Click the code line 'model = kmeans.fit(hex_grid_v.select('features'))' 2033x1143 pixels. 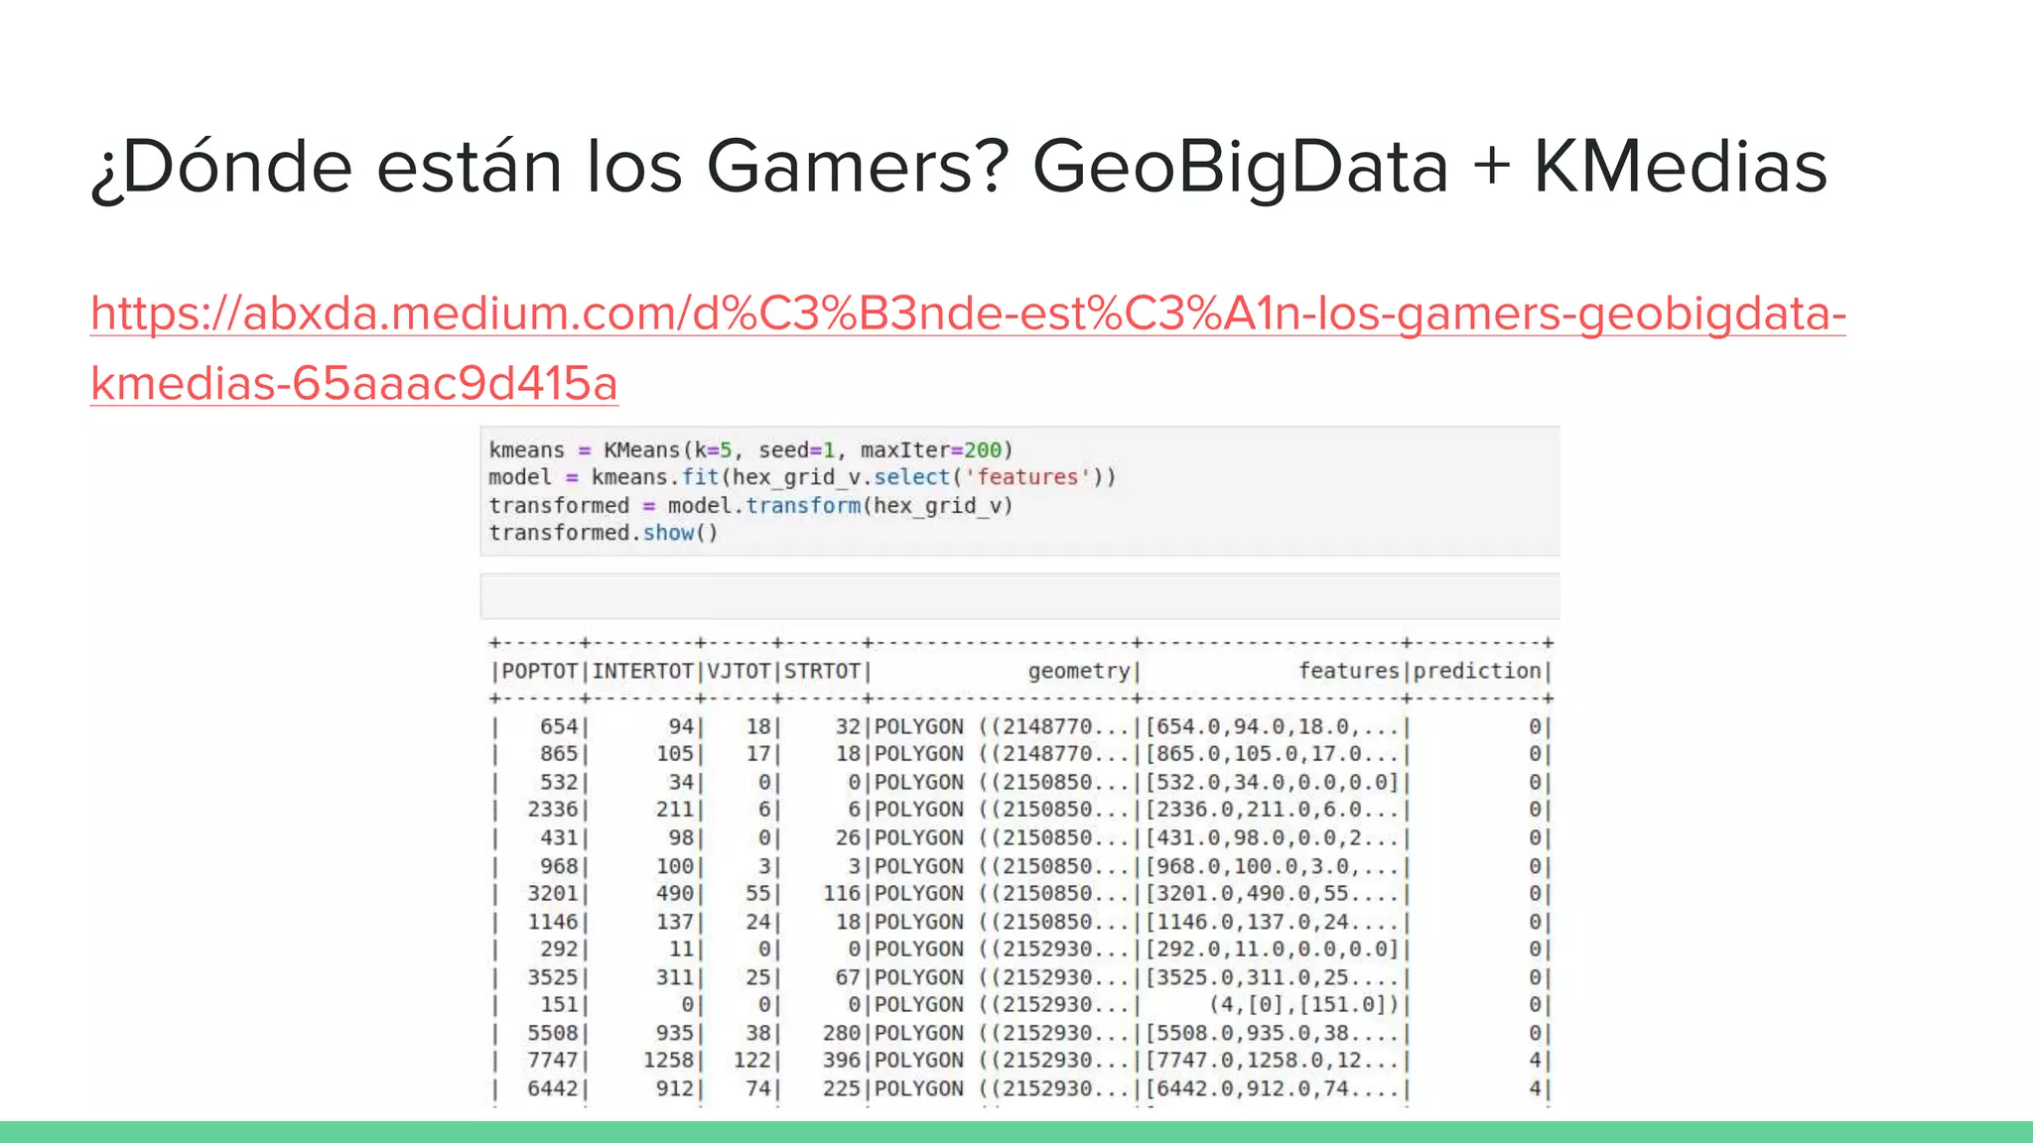point(802,477)
